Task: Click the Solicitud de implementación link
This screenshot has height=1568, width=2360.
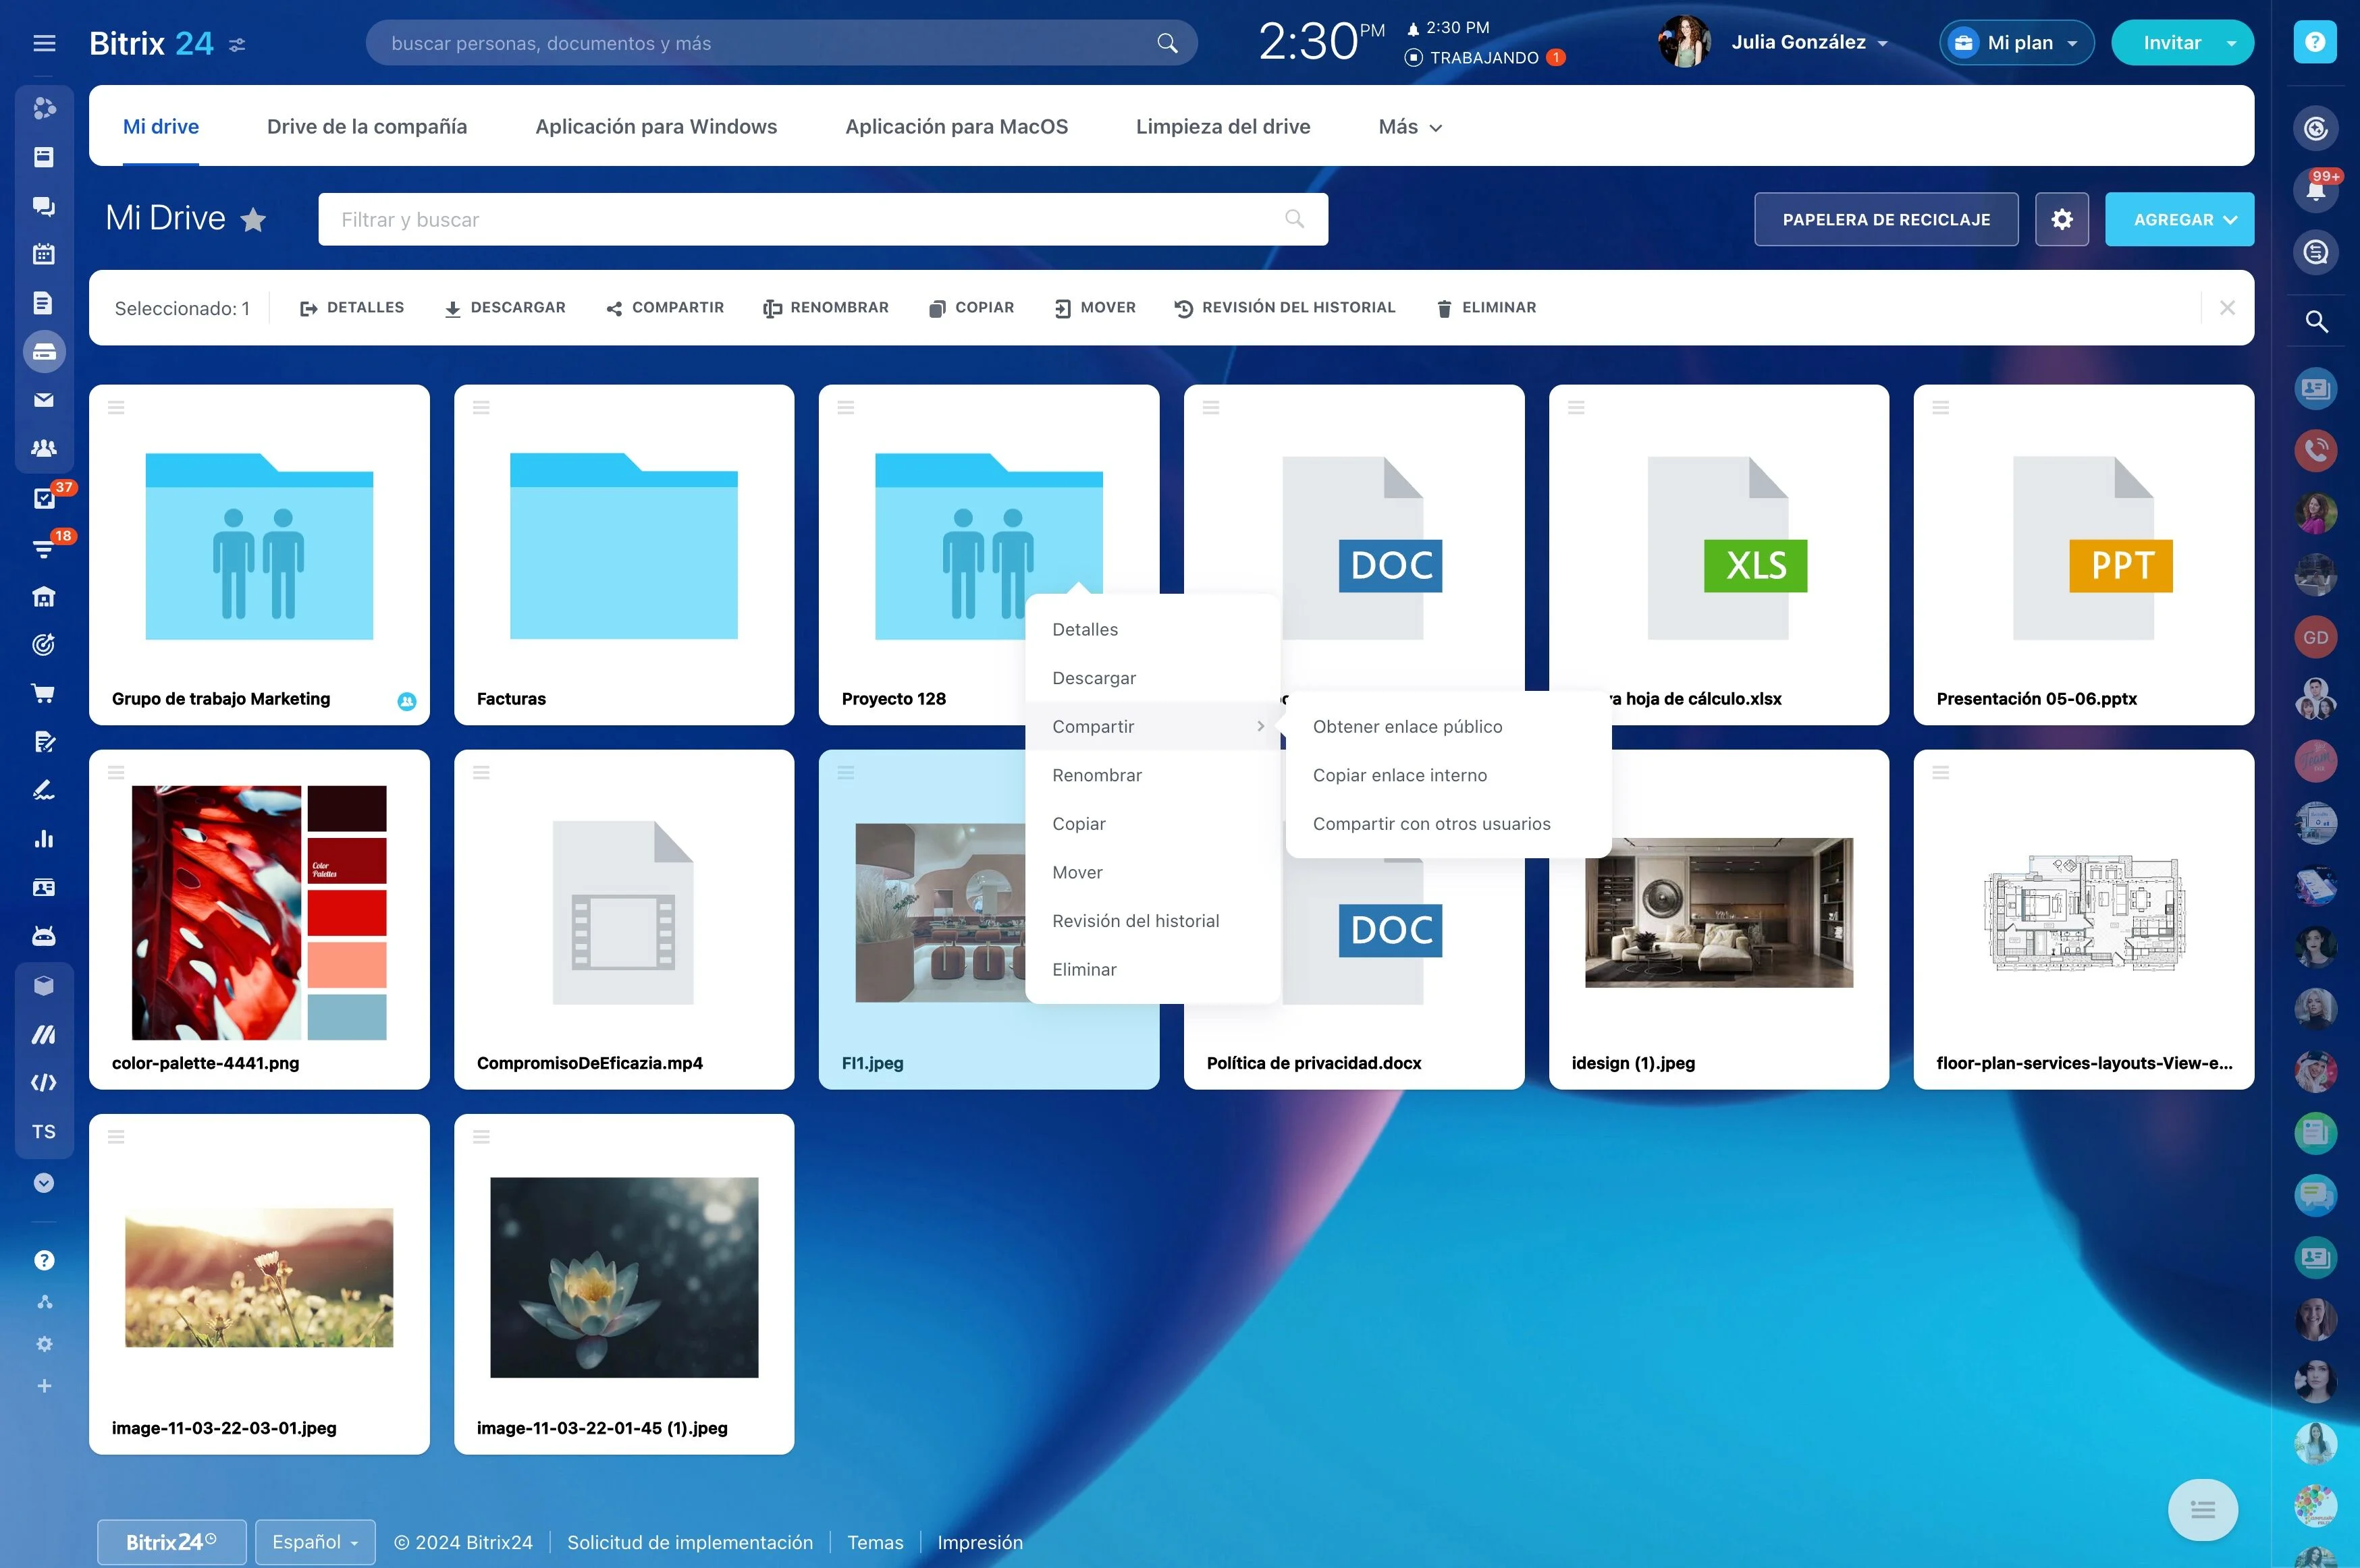Action: click(689, 1542)
